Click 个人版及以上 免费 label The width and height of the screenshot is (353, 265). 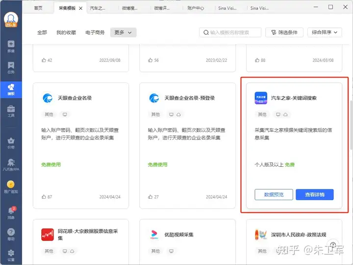(275, 165)
